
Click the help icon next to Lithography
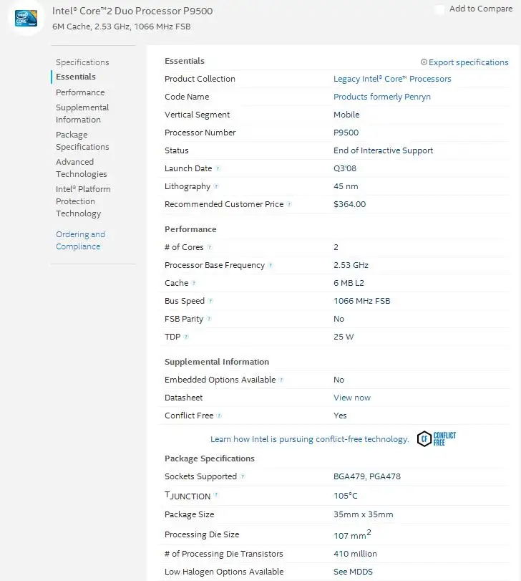tap(215, 186)
